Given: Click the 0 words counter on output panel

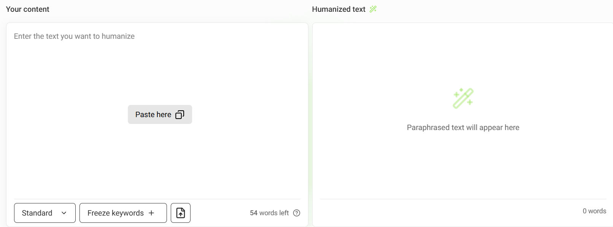Looking at the screenshot, I should point(594,211).
